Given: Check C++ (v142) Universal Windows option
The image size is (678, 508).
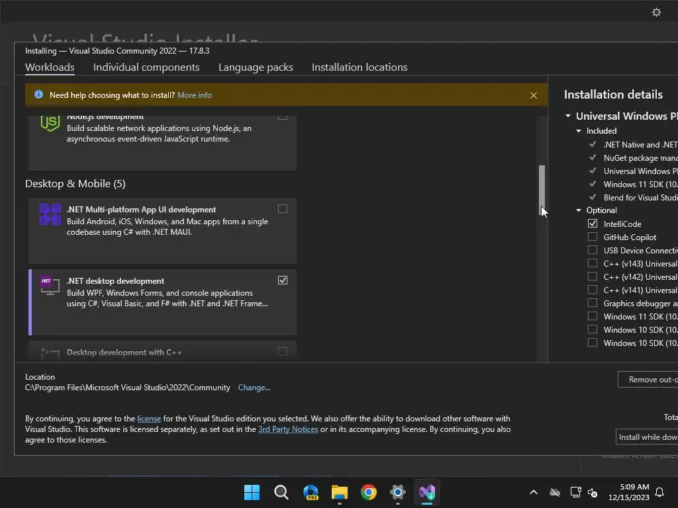Looking at the screenshot, I should (593, 276).
